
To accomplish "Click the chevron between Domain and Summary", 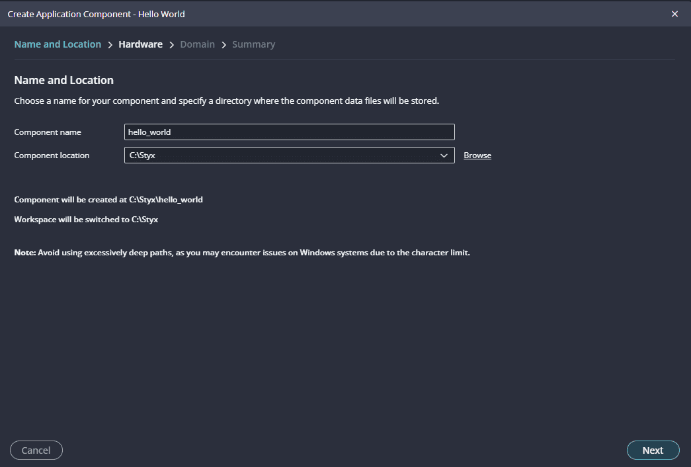I will tap(224, 45).
